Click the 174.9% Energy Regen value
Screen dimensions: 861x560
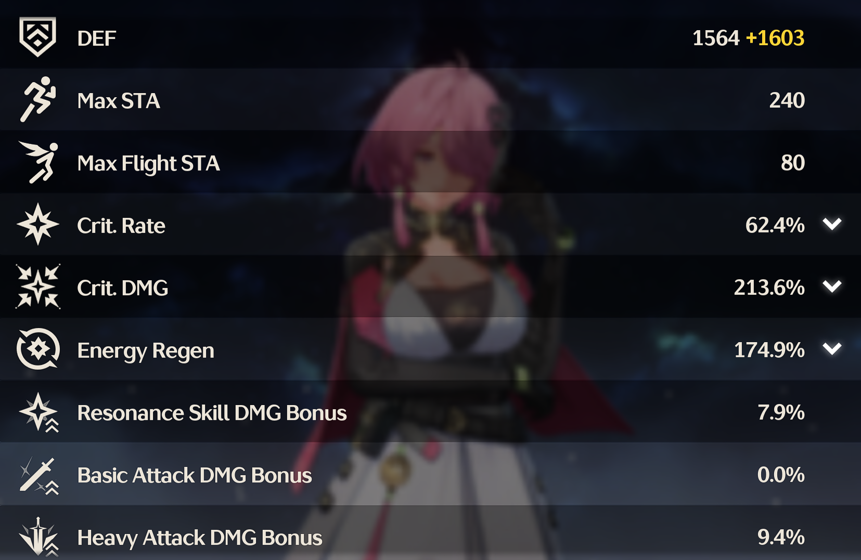(769, 350)
